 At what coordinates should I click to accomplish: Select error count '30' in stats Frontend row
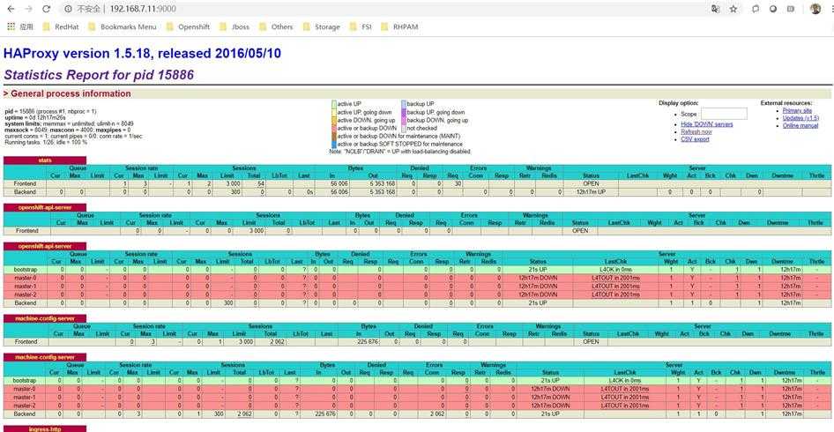click(457, 183)
